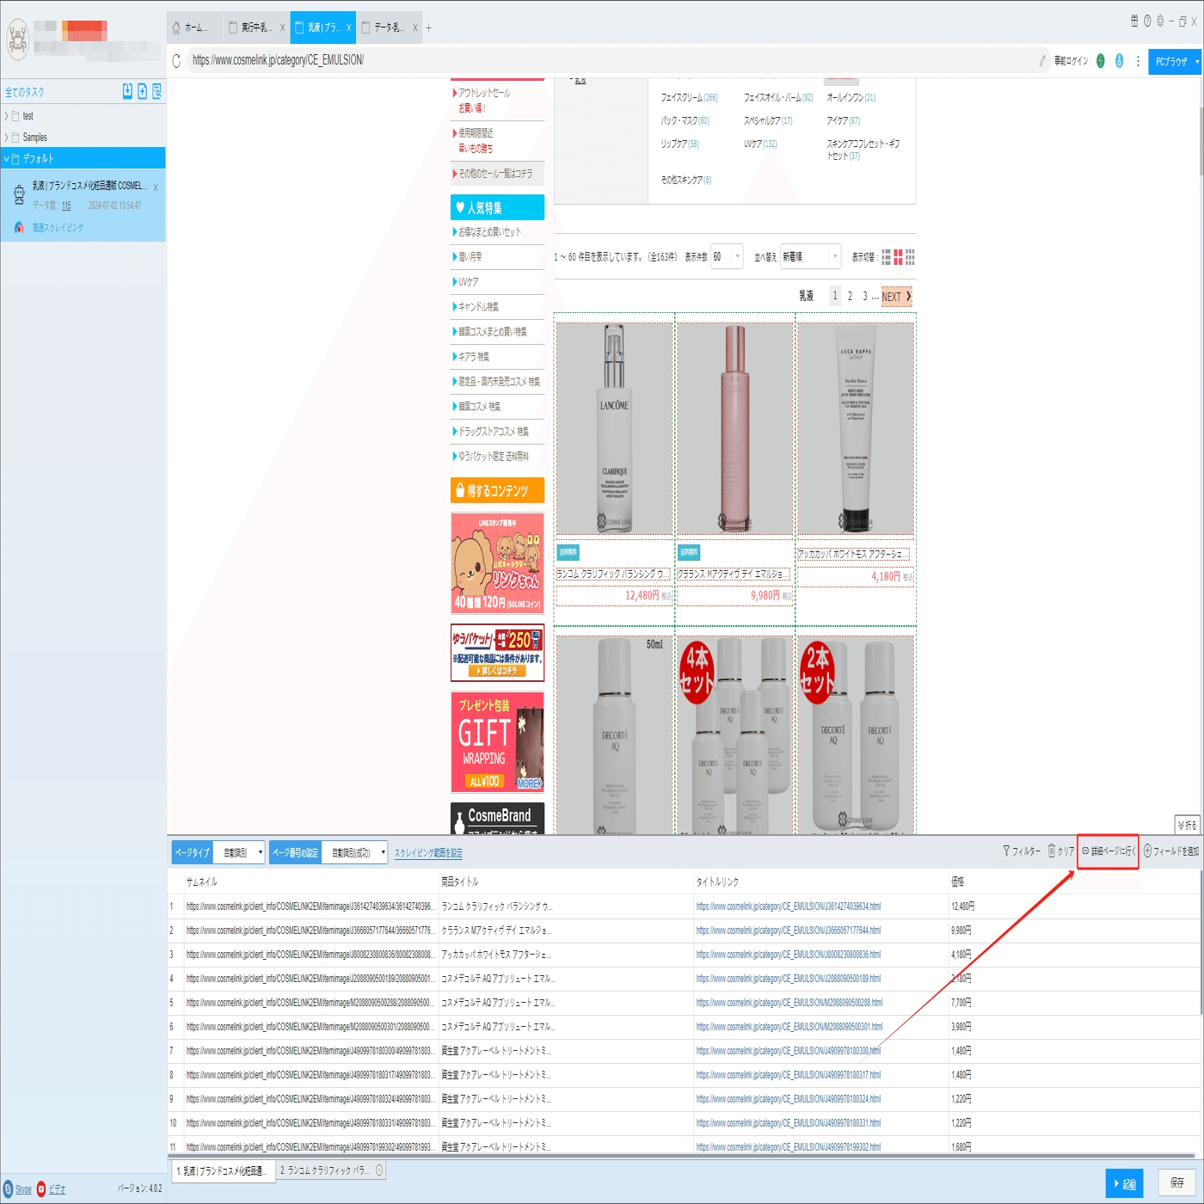This screenshot has width=1204, height=1204.
Task: Click the search tasks icon beside 全てのタスク
Action: (157, 91)
